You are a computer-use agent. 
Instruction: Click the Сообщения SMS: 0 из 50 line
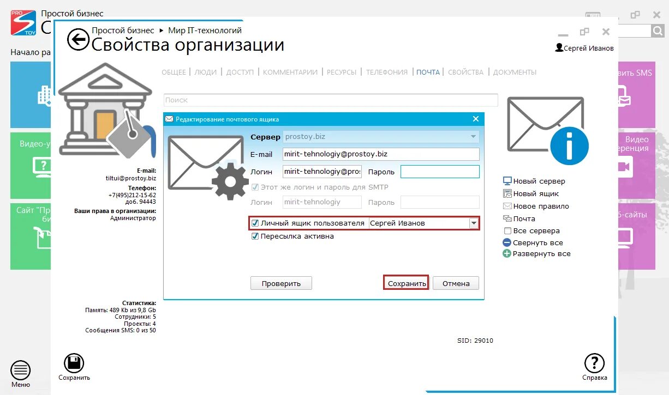click(121, 330)
